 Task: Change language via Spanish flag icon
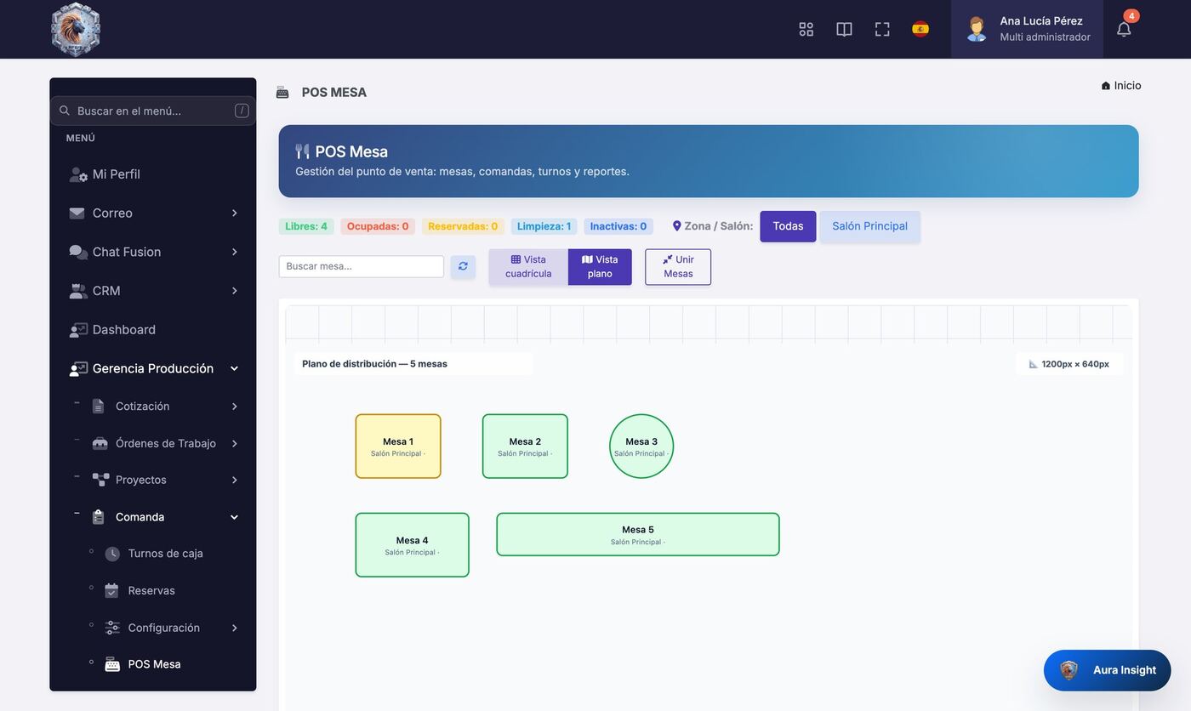[920, 29]
